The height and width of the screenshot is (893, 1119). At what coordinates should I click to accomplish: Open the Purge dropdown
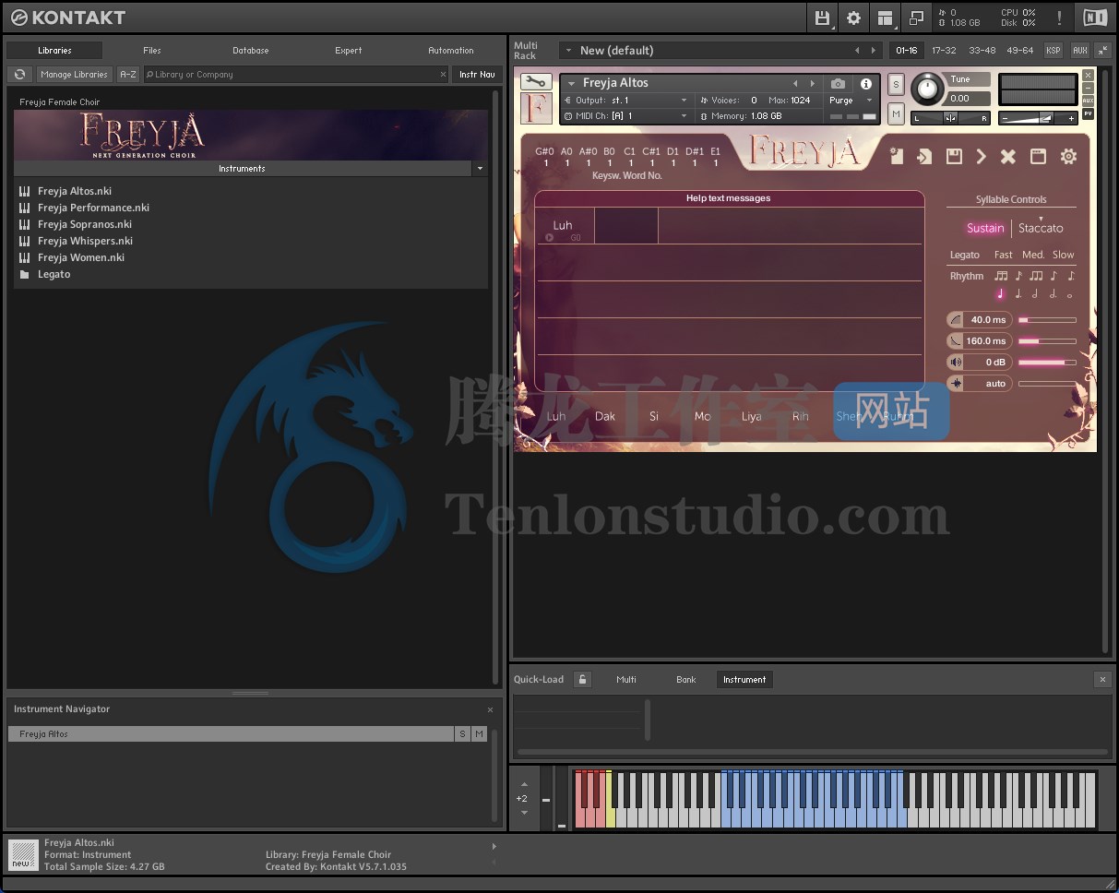pos(851,100)
